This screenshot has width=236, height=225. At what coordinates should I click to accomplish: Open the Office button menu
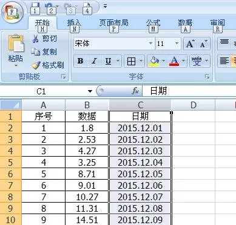coord(12,13)
